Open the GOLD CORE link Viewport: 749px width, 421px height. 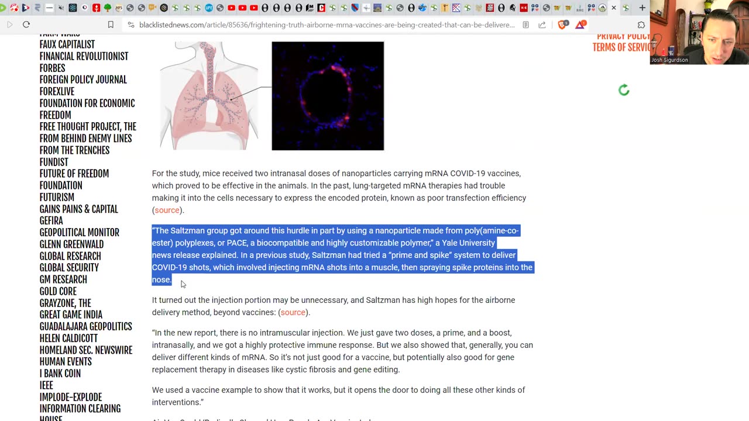tap(58, 291)
